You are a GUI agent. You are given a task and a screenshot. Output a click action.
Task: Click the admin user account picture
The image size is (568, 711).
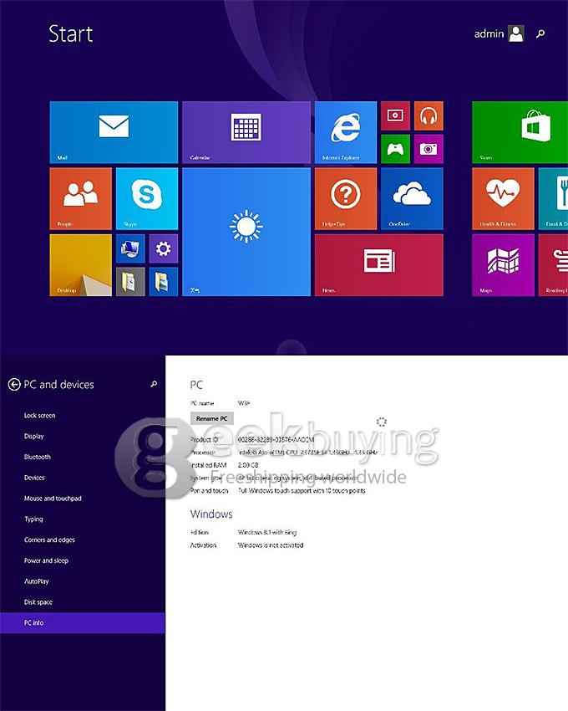tap(516, 33)
